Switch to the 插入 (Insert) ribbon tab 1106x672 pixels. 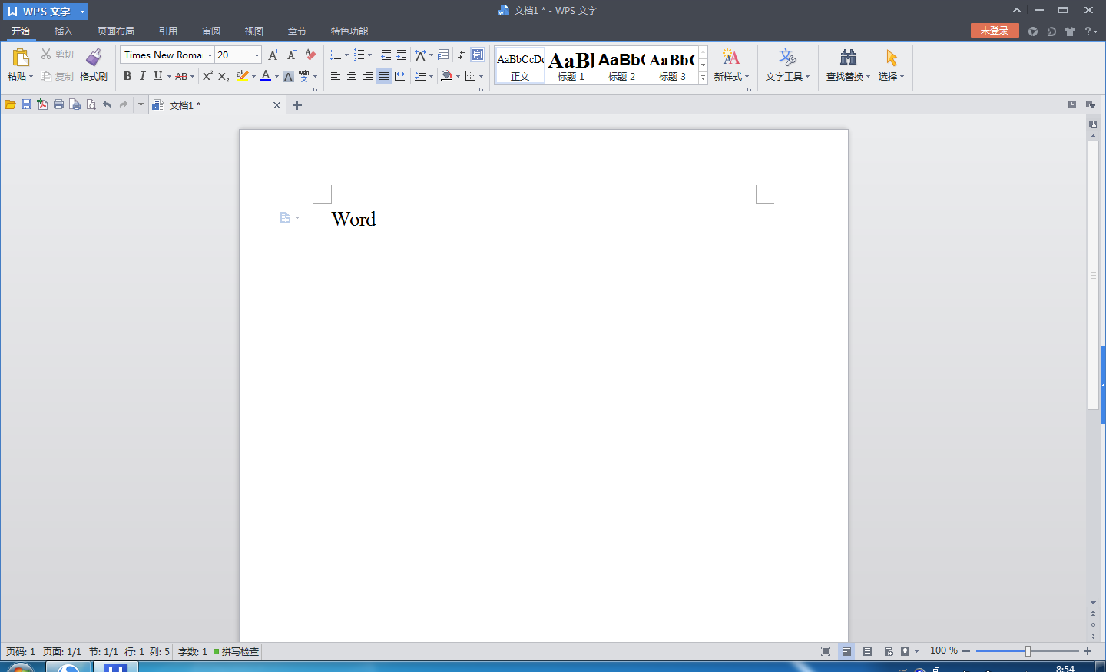[63, 31]
